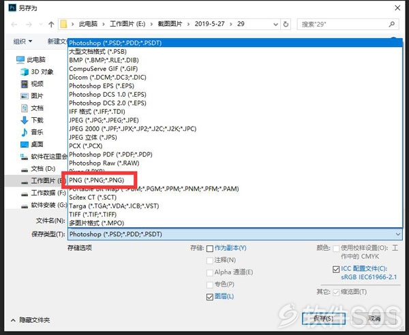Image resolution: width=409 pixels, height=335 pixels.
Task: Select 此电脑 in the navigation tree
Action: [31, 60]
